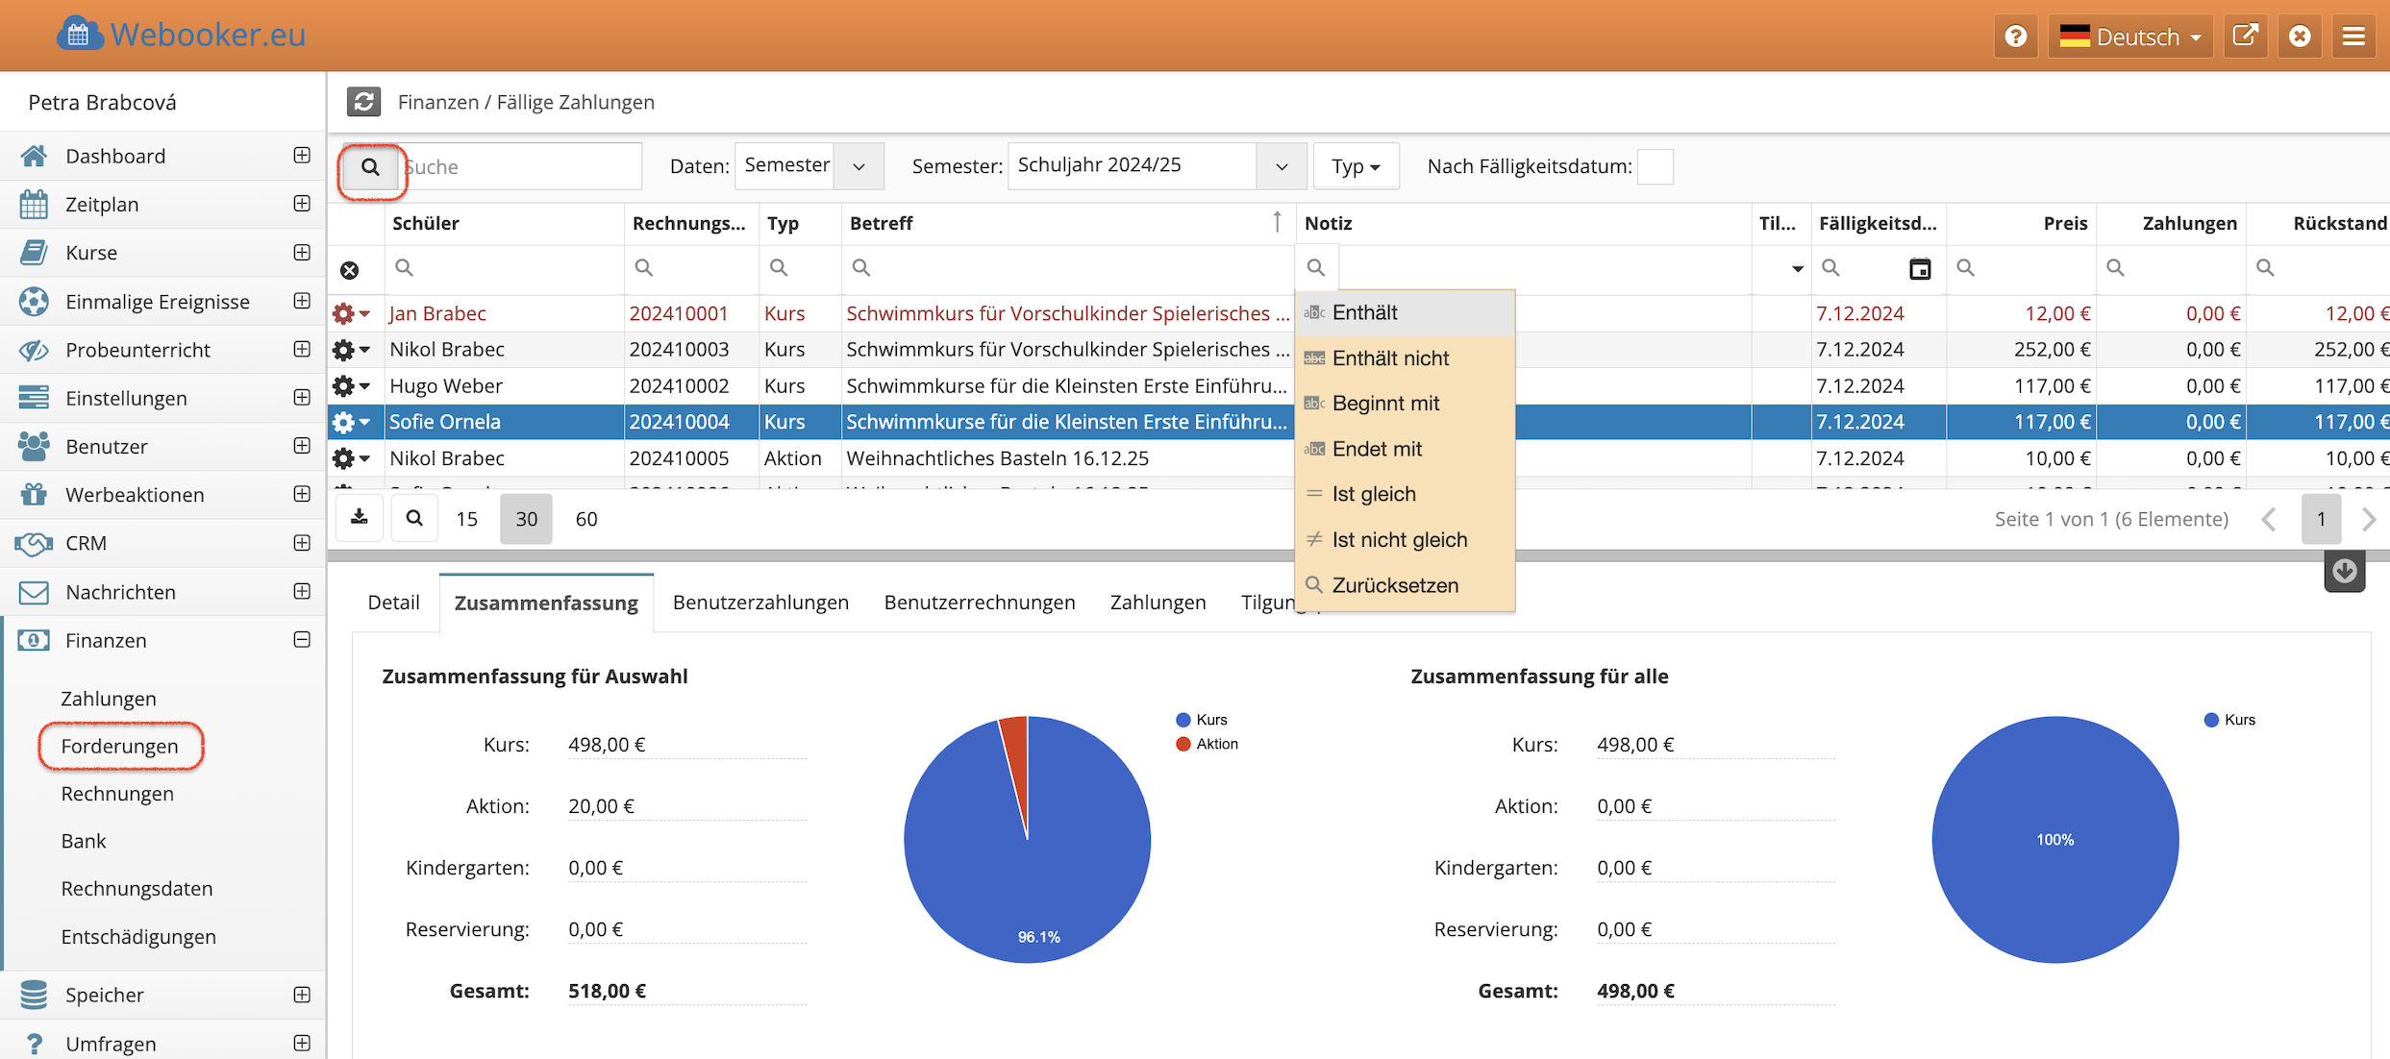This screenshot has width=2390, height=1059.
Task: Open the Semester Schuljahr 2024/25 dropdown
Action: coord(1281,166)
